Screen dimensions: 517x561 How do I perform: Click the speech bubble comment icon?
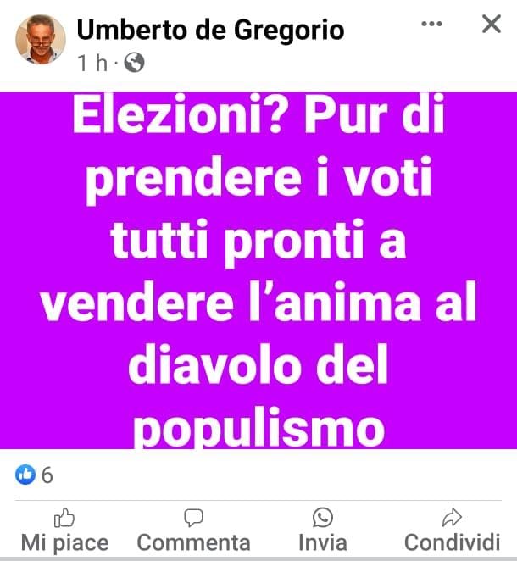coord(193,518)
